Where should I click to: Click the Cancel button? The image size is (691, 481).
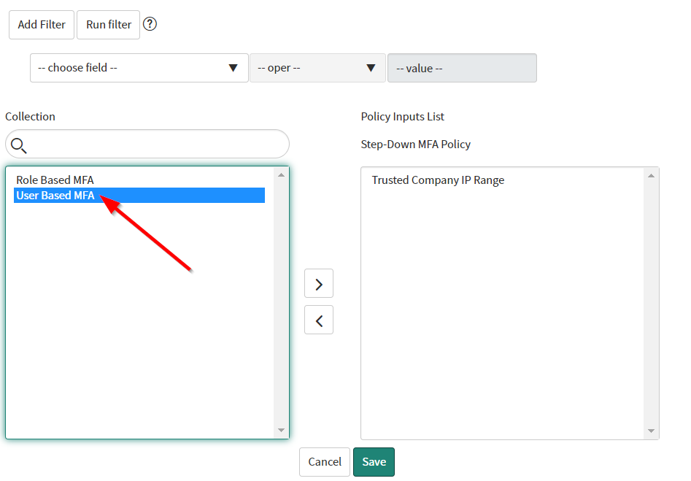[x=324, y=461]
